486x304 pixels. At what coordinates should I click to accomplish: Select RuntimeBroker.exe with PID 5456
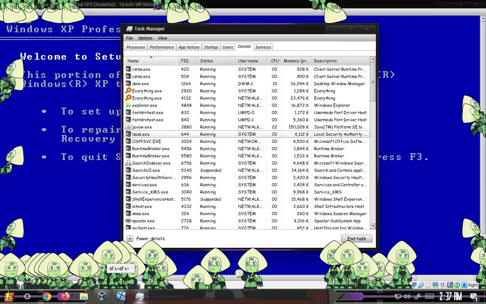point(247,149)
